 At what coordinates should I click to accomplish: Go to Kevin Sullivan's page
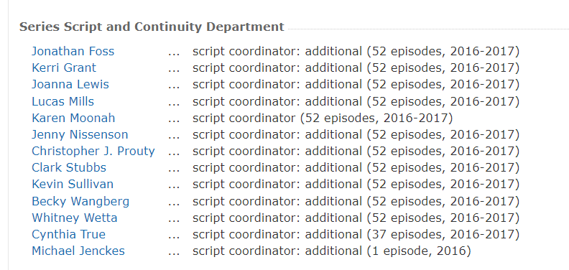(x=73, y=184)
